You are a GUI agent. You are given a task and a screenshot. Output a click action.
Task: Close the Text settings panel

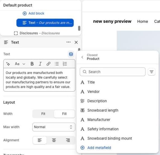click(76, 42)
